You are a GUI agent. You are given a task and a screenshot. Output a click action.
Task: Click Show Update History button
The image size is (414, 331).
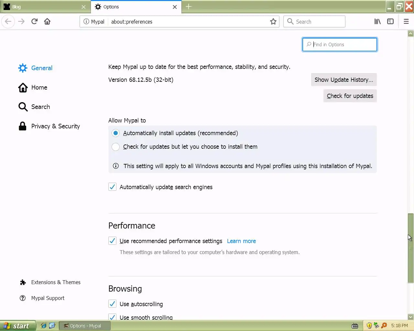click(344, 80)
